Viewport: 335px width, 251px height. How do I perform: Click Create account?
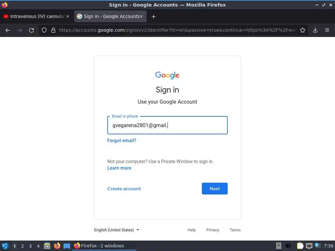coord(124,189)
